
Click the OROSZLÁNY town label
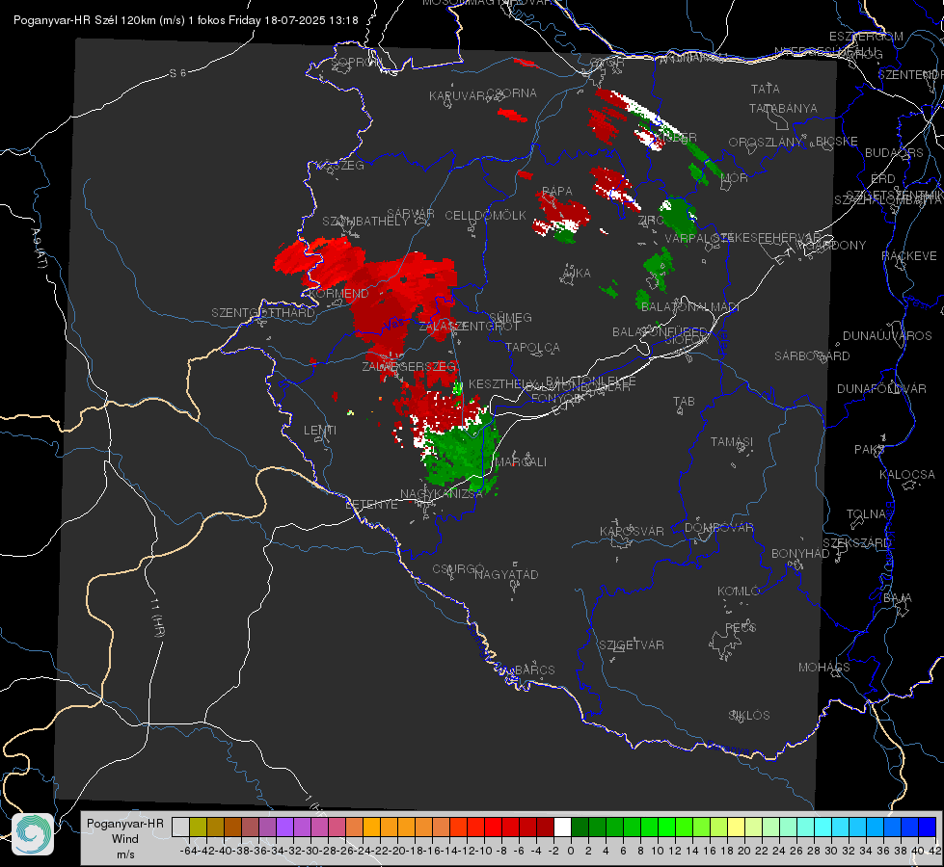(x=766, y=143)
